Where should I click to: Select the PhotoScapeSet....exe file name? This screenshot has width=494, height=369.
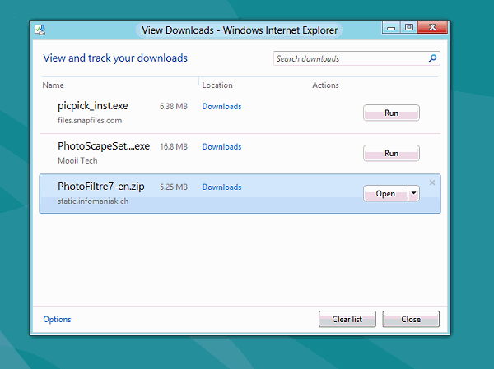click(x=104, y=146)
